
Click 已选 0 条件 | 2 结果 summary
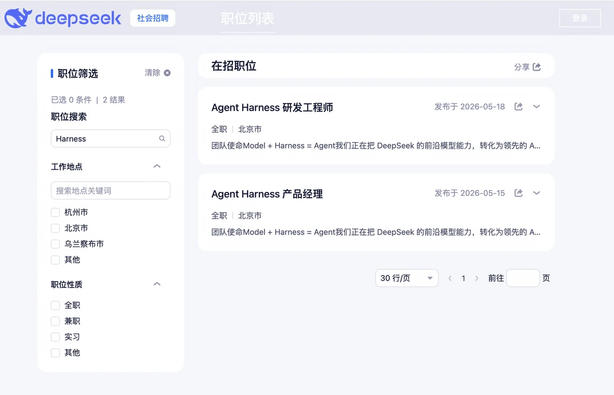(88, 100)
